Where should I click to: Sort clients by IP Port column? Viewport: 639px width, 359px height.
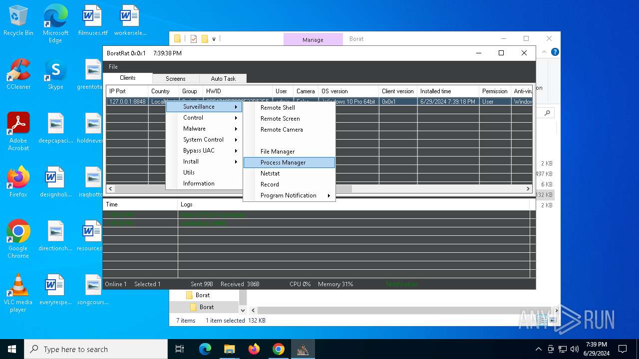(127, 91)
